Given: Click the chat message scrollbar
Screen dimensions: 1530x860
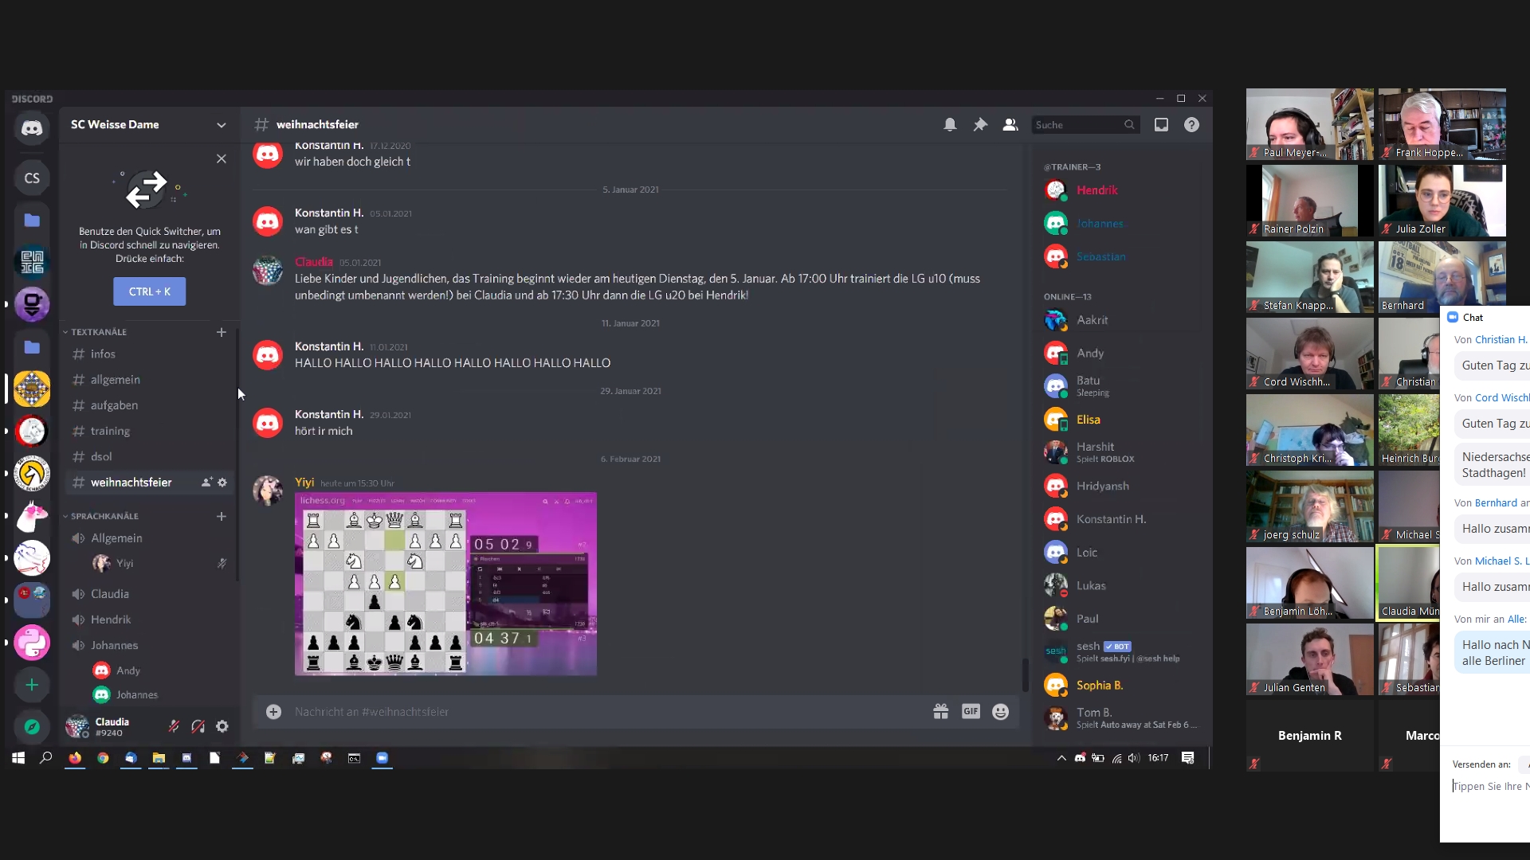Looking at the screenshot, I should 1026,674.
